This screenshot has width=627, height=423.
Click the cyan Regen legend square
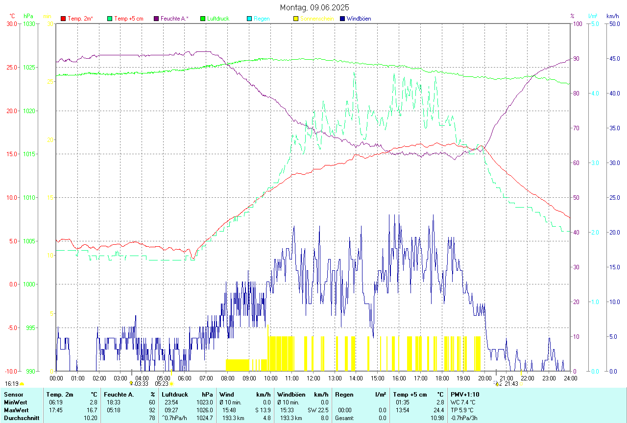250,19
